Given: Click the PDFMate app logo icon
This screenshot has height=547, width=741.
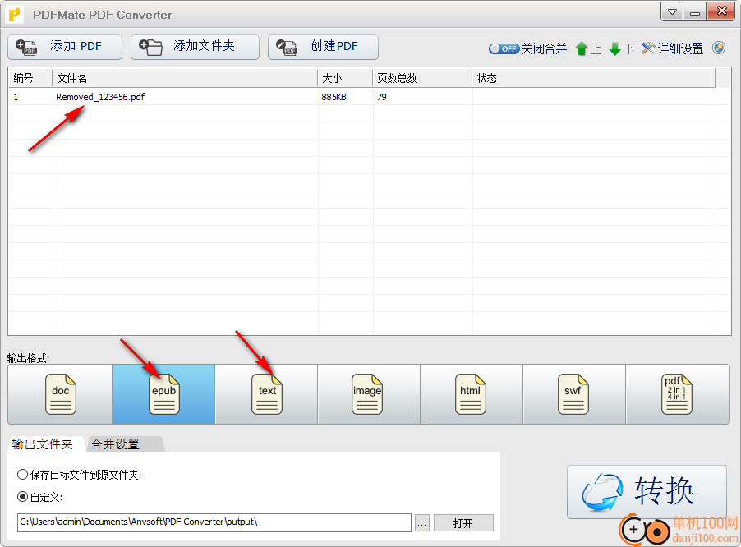Looking at the screenshot, I should coord(15,15).
